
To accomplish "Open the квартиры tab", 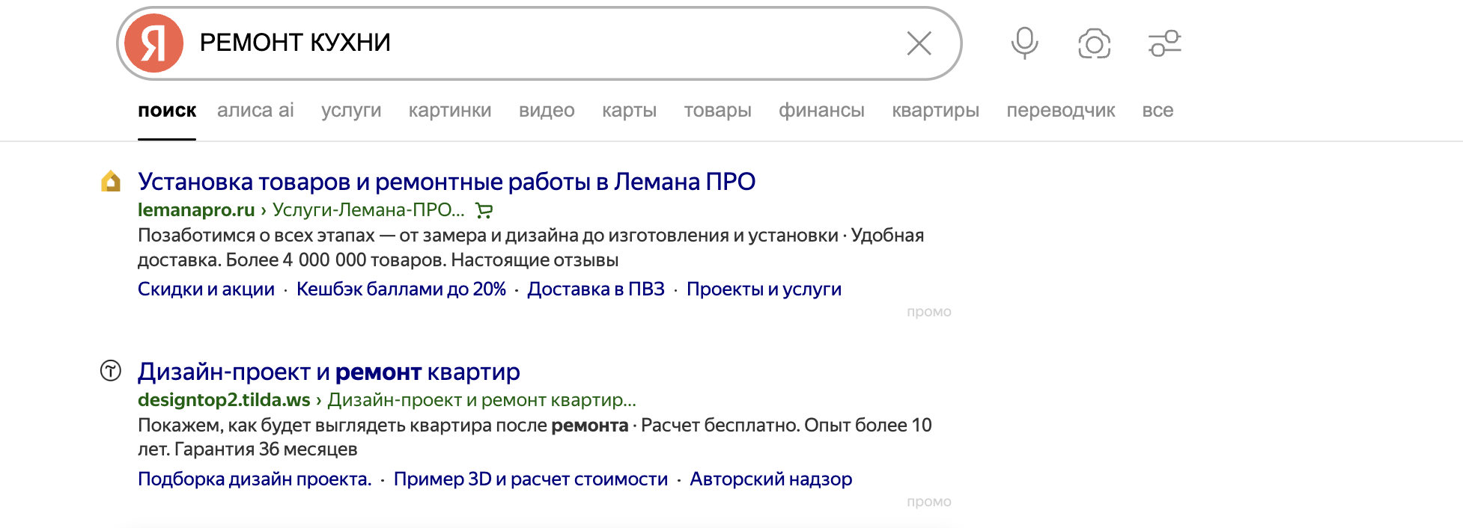I will (935, 111).
